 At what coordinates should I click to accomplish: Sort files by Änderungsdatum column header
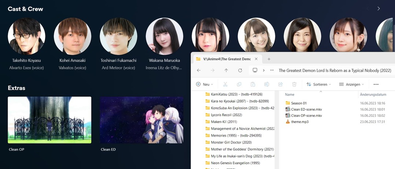point(373,95)
